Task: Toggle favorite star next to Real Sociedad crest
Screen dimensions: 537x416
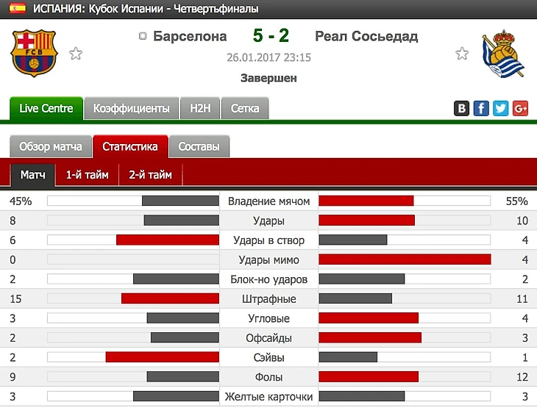Action: tap(462, 53)
